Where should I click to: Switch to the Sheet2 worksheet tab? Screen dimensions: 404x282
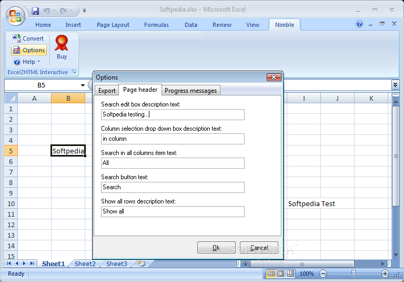(x=85, y=264)
